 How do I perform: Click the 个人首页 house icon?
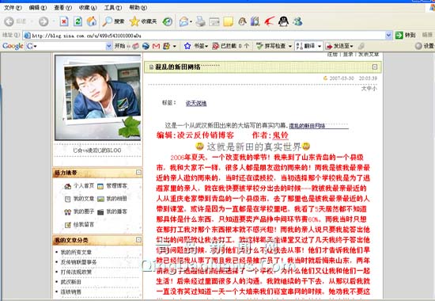point(67,186)
